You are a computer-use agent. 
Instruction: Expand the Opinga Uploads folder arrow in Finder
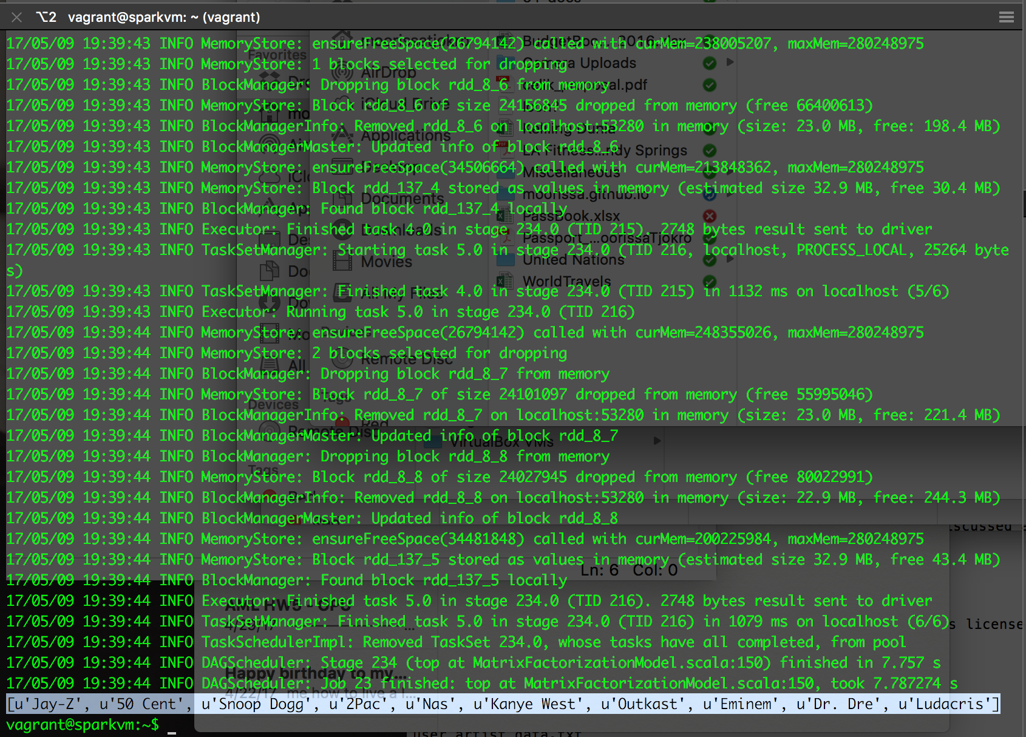730,62
